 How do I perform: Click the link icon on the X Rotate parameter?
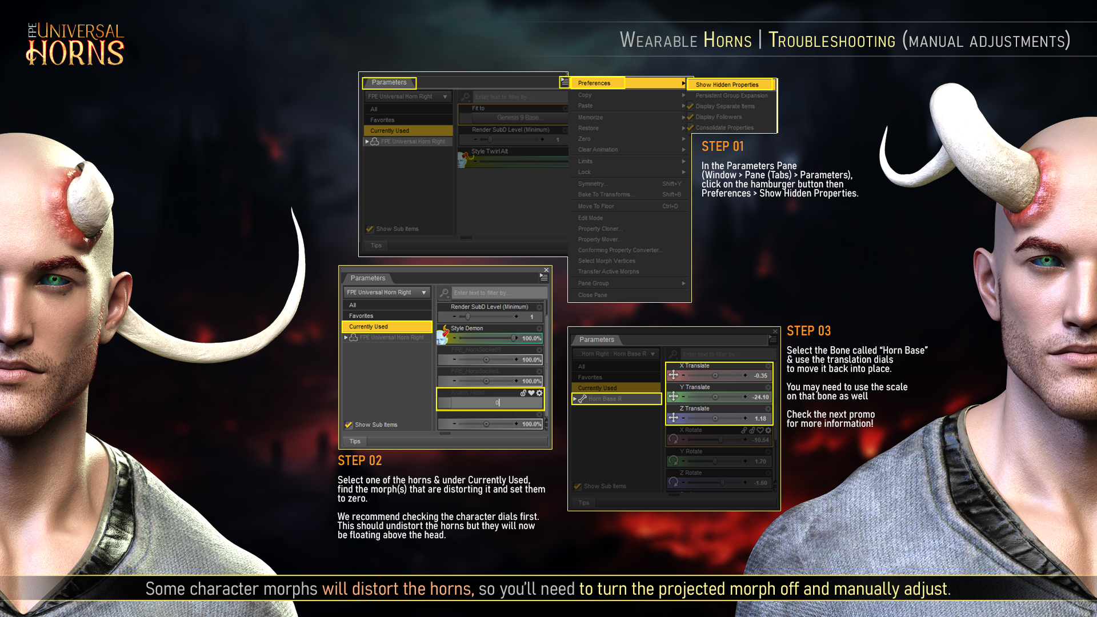(743, 430)
